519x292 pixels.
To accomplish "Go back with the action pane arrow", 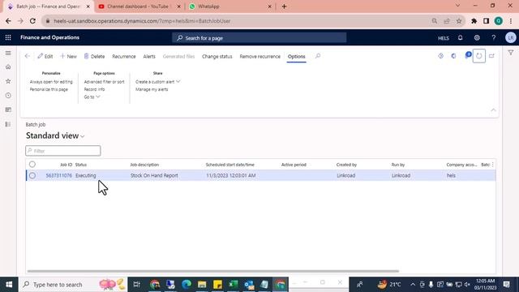I will tap(28, 56).
